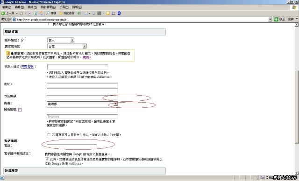This screenshot has height=181, width=299.
Task: Open the Tools (工具) menu
Action: 64,7
